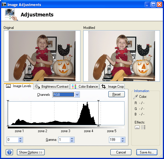Click the zone 5 label

112,131
